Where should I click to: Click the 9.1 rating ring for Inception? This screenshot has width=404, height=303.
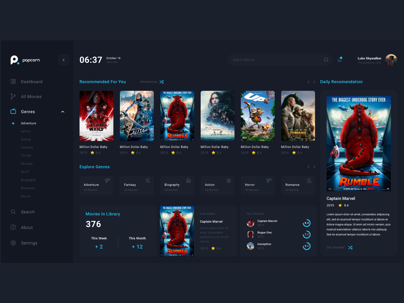click(306, 246)
